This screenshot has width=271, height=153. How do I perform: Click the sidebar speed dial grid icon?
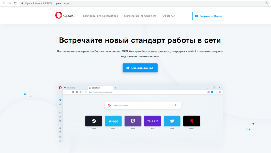point(60,128)
